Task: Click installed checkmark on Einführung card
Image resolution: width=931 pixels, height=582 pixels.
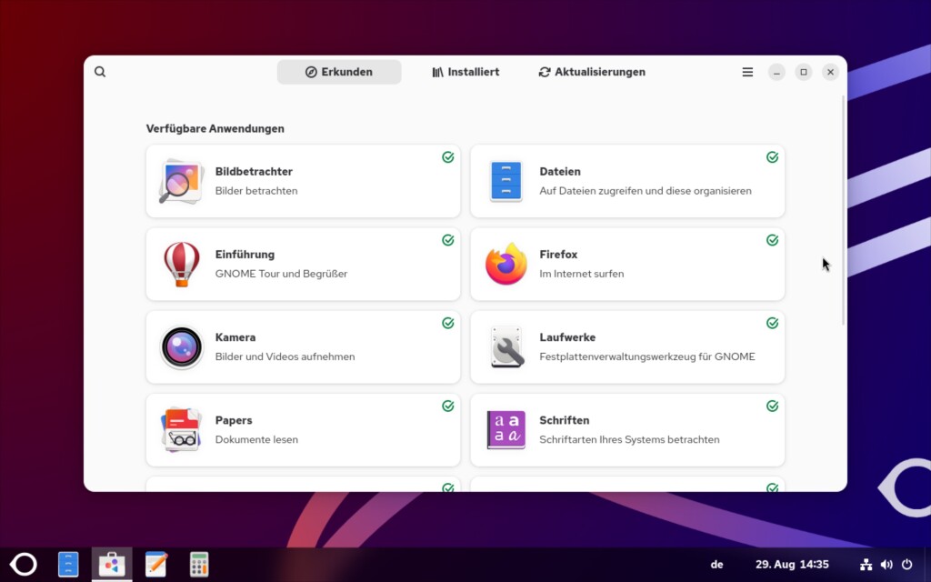Action: pyautogui.click(x=447, y=240)
